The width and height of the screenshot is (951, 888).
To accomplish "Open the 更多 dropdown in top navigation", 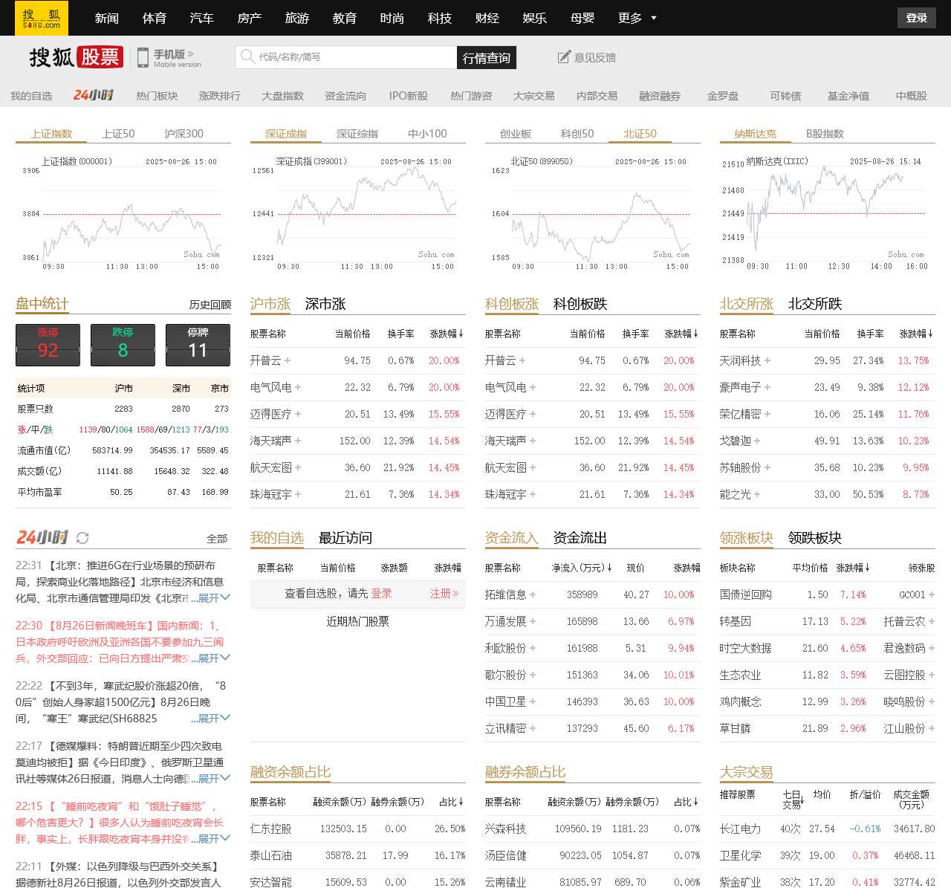I will click(x=637, y=18).
